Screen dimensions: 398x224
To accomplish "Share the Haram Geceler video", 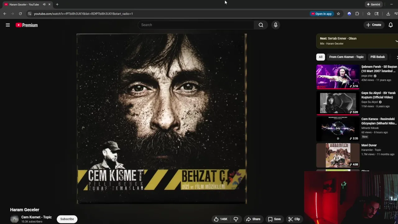I will point(253,219).
